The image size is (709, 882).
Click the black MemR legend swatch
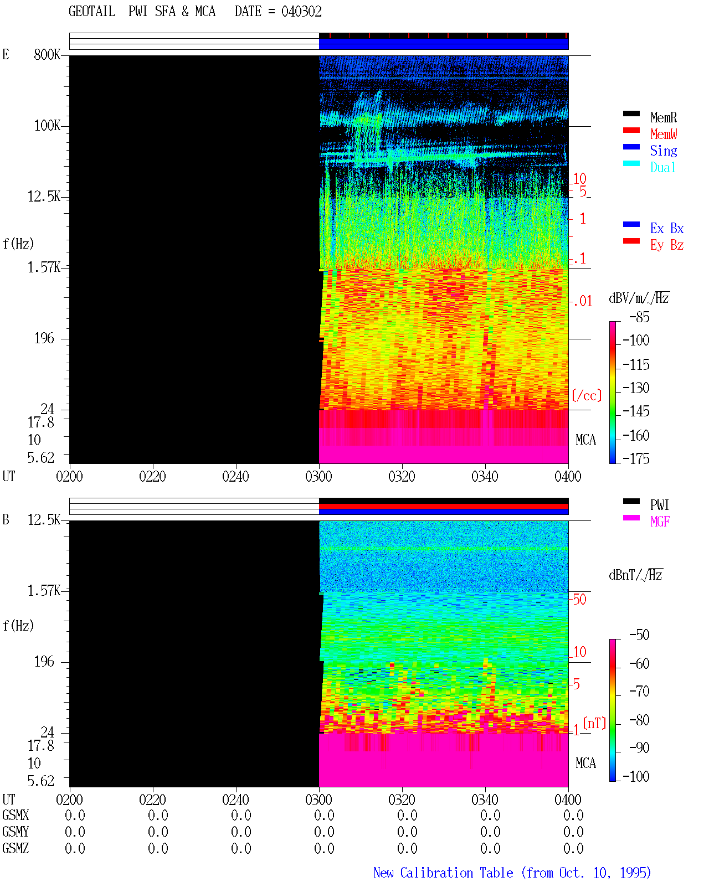pyautogui.click(x=631, y=114)
